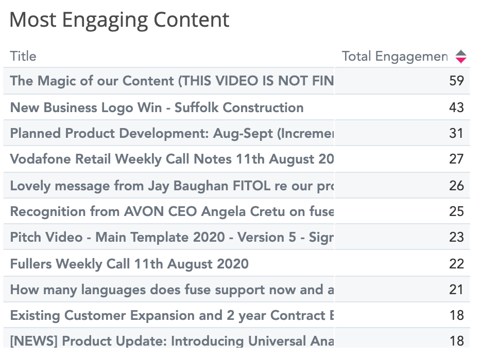Open 'Fullers Weekly Call 11th August 2020'
Image resolution: width=481 pixels, height=360 pixels.
pyautogui.click(x=129, y=264)
